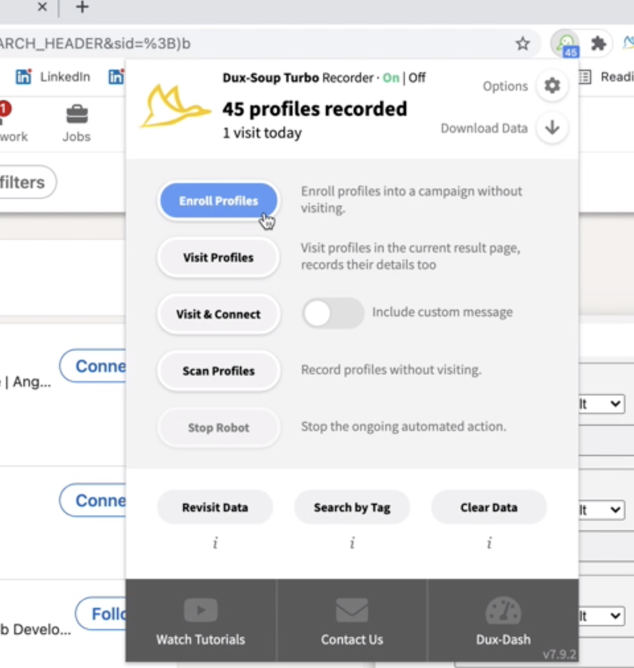This screenshot has height=668, width=634.
Task: Click Follow button in the Develo... row
Action: [x=101, y=614]
